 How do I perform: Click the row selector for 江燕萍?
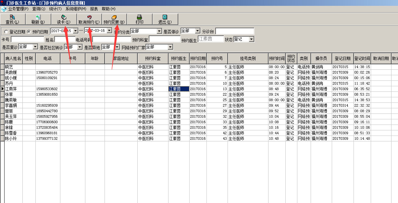[2, 89]
